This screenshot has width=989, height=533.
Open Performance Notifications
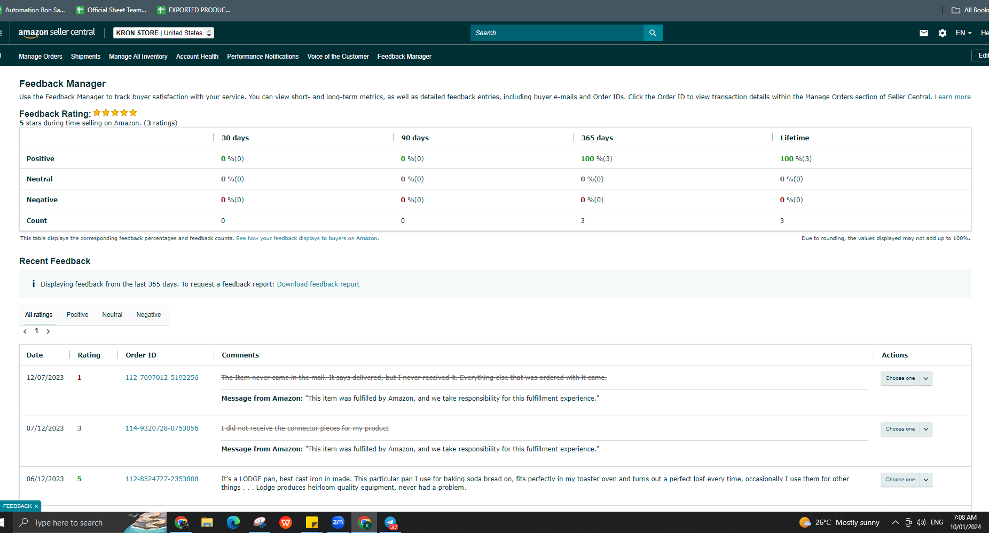click(263, 57)
